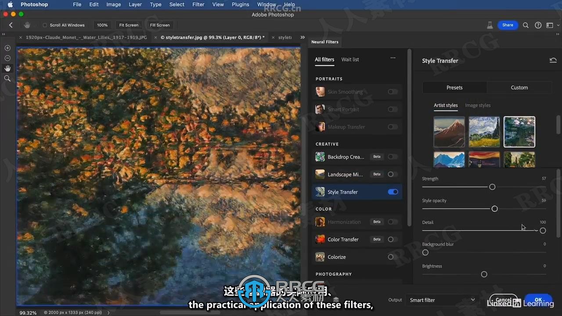Toggle Backdrop Creator filter switch
562x316 pixels.
point(393,157)
